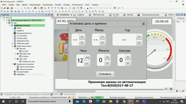186x104 pixels.
Task: Collapse the Application node
Action: (10, 25)
